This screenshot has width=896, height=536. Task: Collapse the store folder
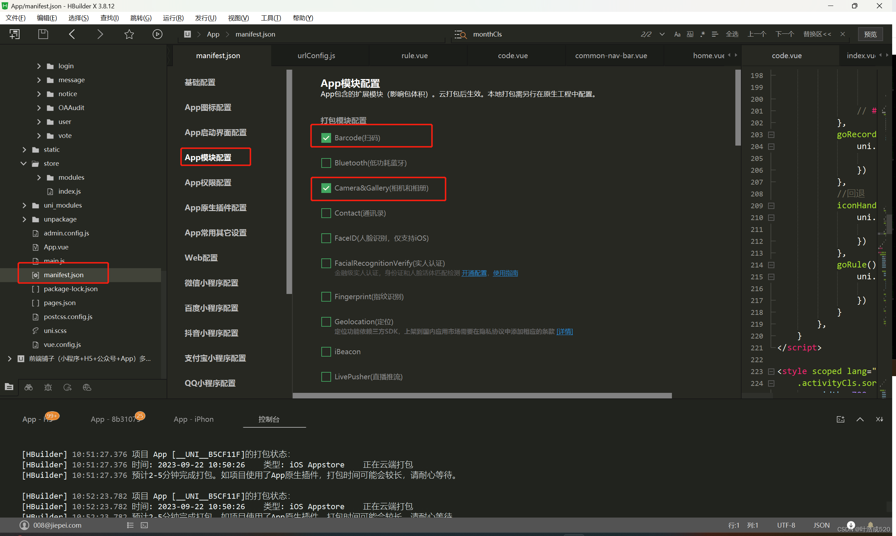(23, 164)
